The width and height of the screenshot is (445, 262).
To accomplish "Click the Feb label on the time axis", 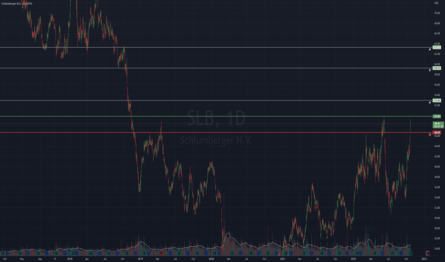I will (x=5, y=259).
